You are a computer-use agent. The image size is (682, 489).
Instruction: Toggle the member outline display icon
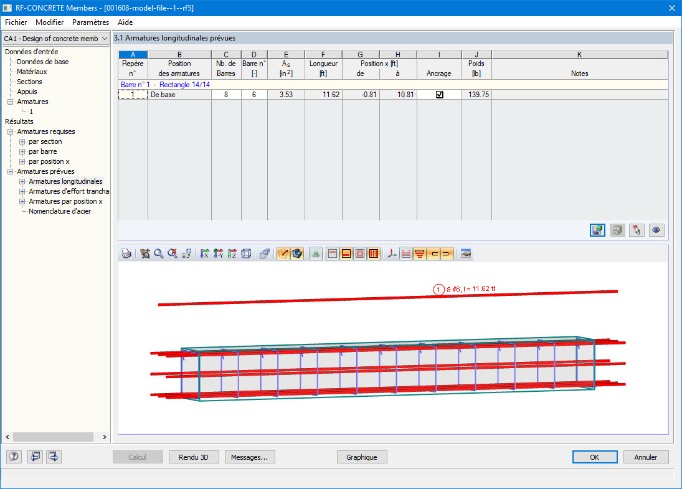283,254
